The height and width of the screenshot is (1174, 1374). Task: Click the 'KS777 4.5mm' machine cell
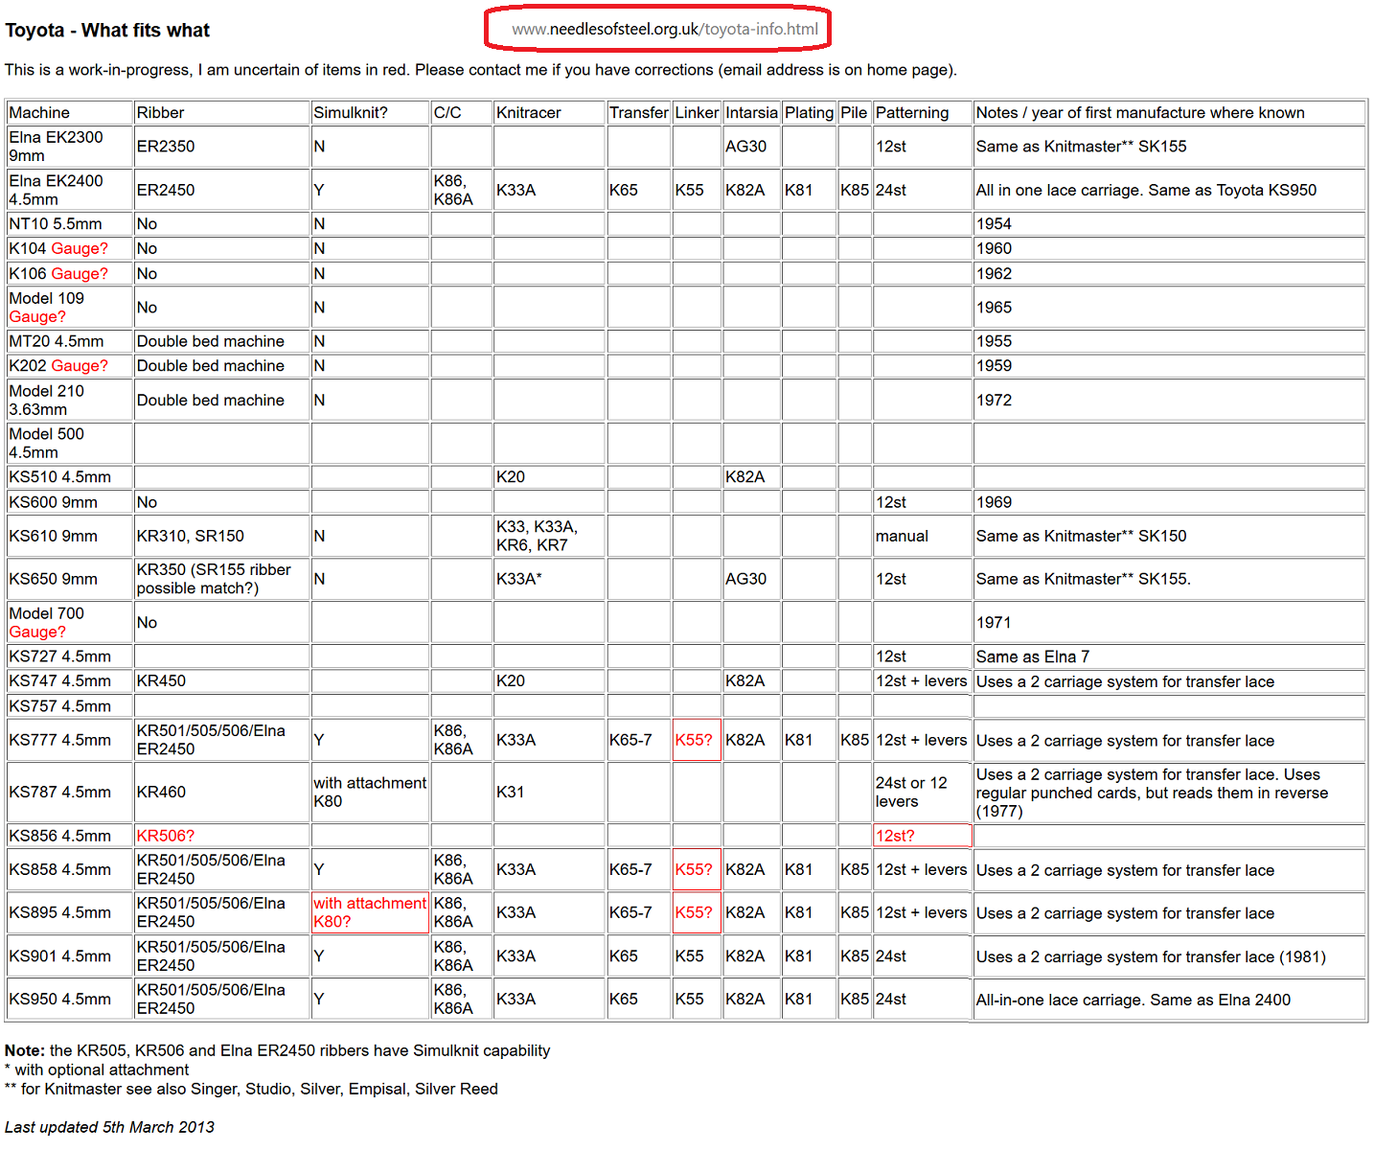(x=69, y=740)
